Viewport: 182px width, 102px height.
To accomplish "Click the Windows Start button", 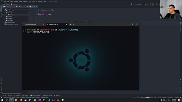I will (x=2, y=100).
